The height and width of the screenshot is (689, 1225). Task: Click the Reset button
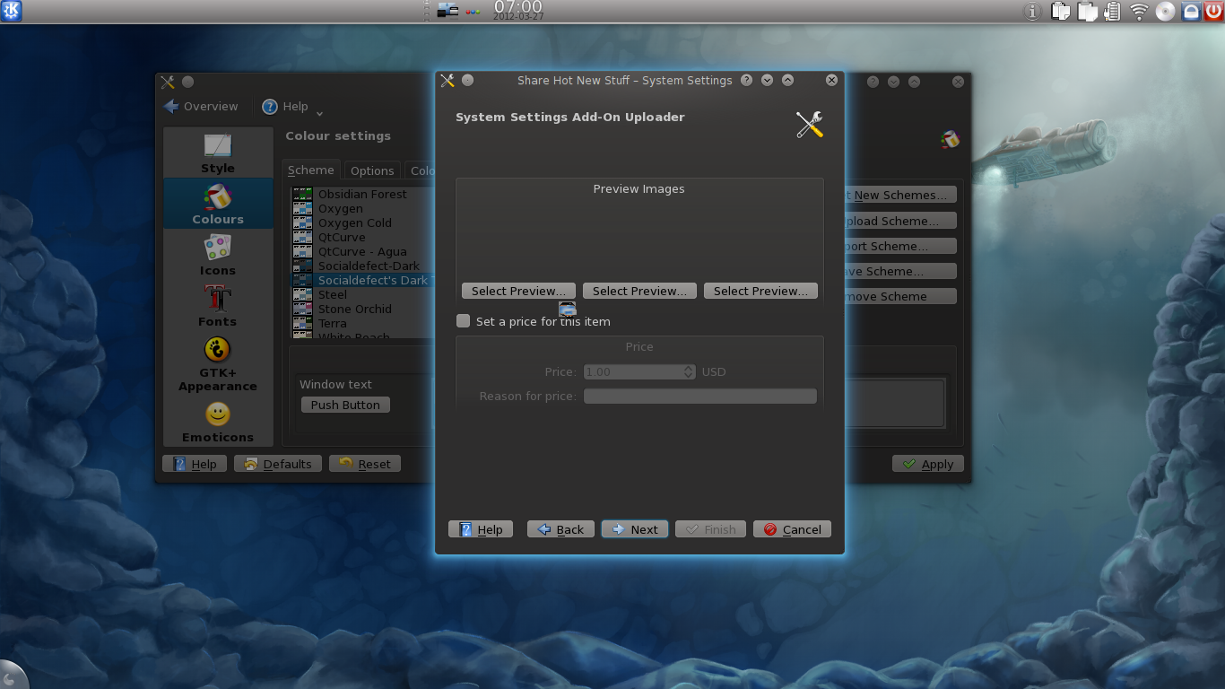(x=365, y=464)
